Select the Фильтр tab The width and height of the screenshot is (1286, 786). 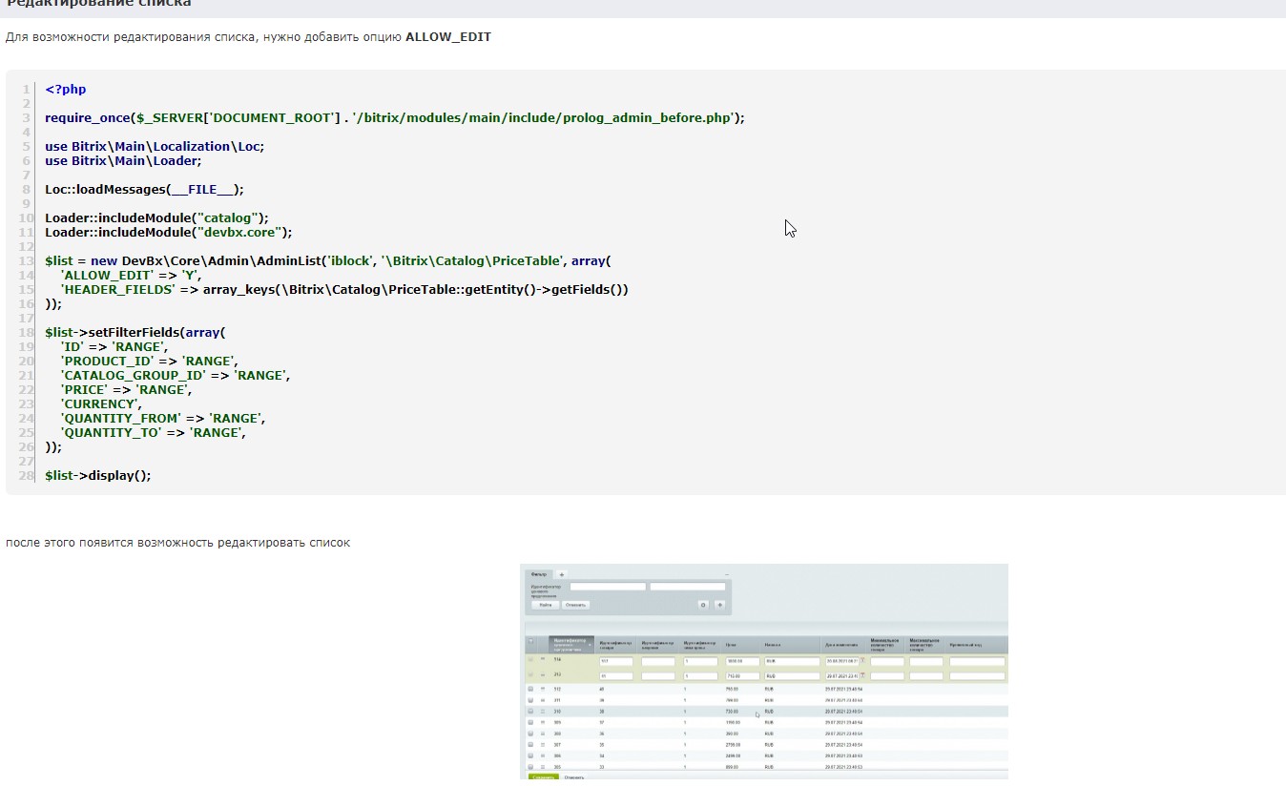coord(540,574)
